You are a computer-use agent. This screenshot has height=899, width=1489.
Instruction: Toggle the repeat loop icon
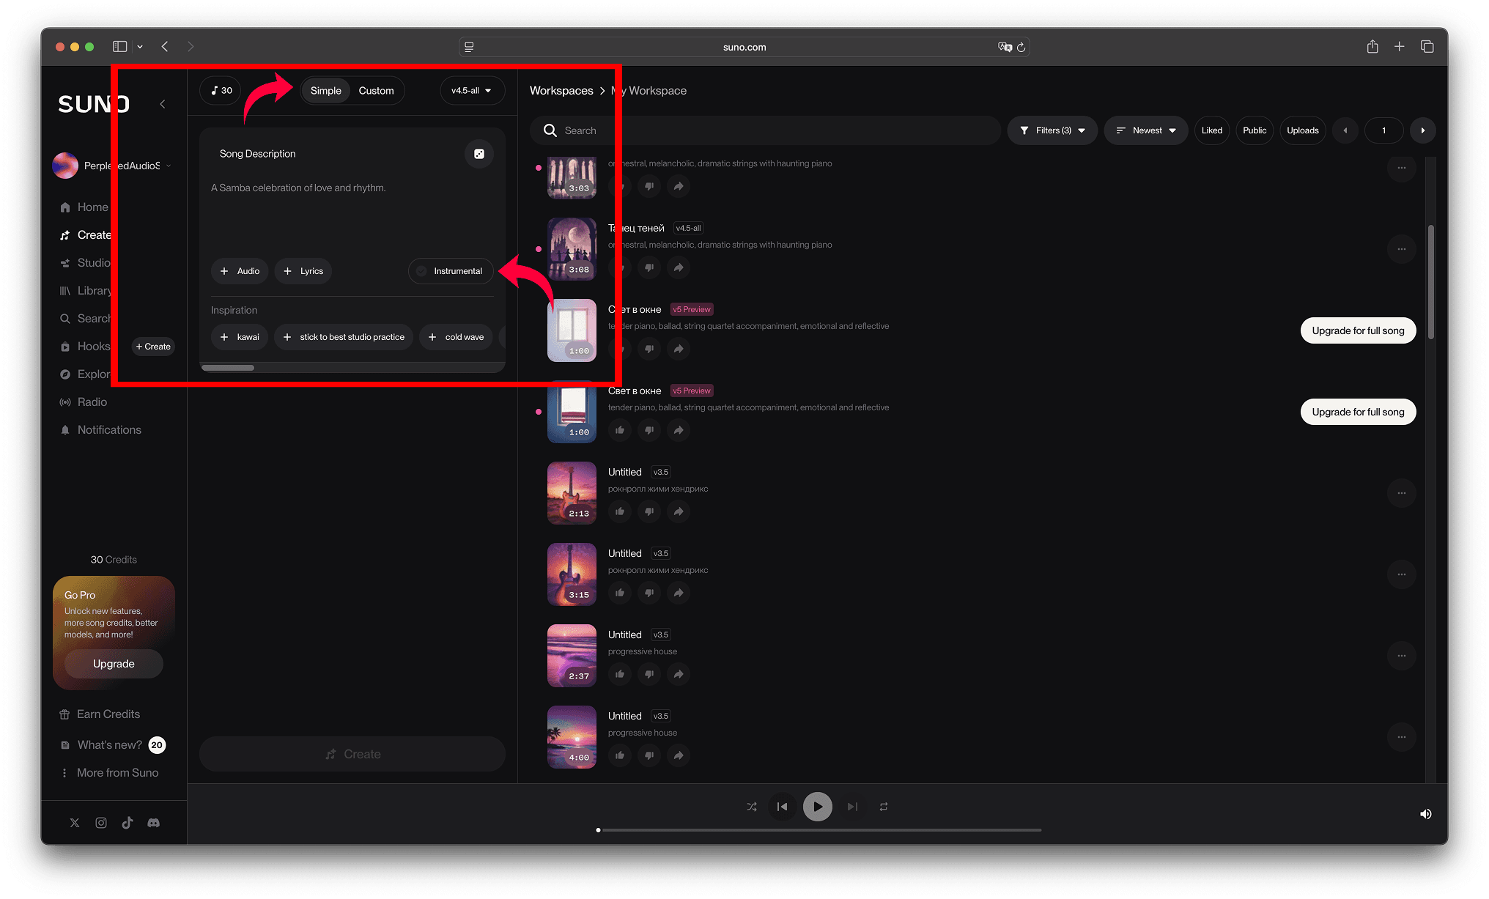point(884,807)
